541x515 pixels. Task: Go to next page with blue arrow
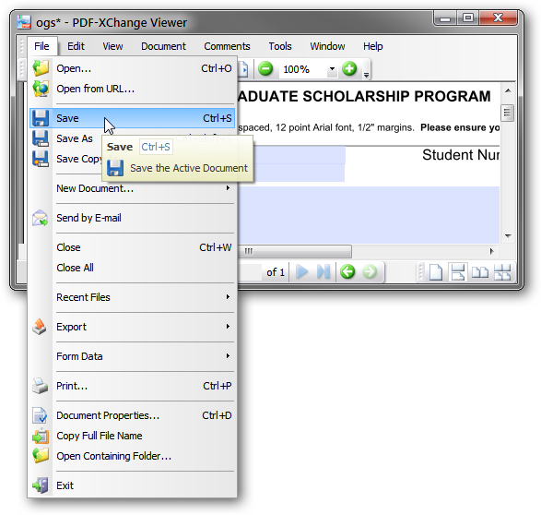pos(302,272)
